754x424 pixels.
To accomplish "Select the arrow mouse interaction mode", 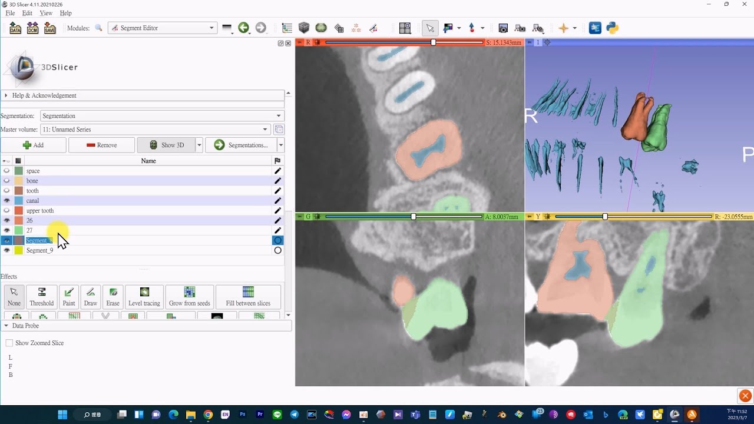I will click(430, 28).
